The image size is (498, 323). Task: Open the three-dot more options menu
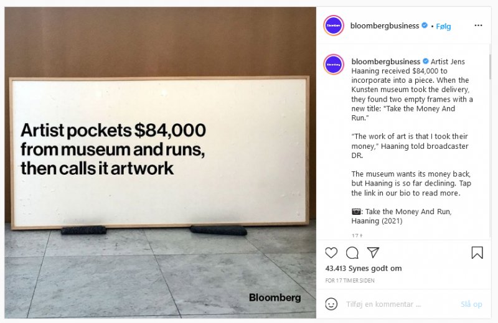[478, 26]
